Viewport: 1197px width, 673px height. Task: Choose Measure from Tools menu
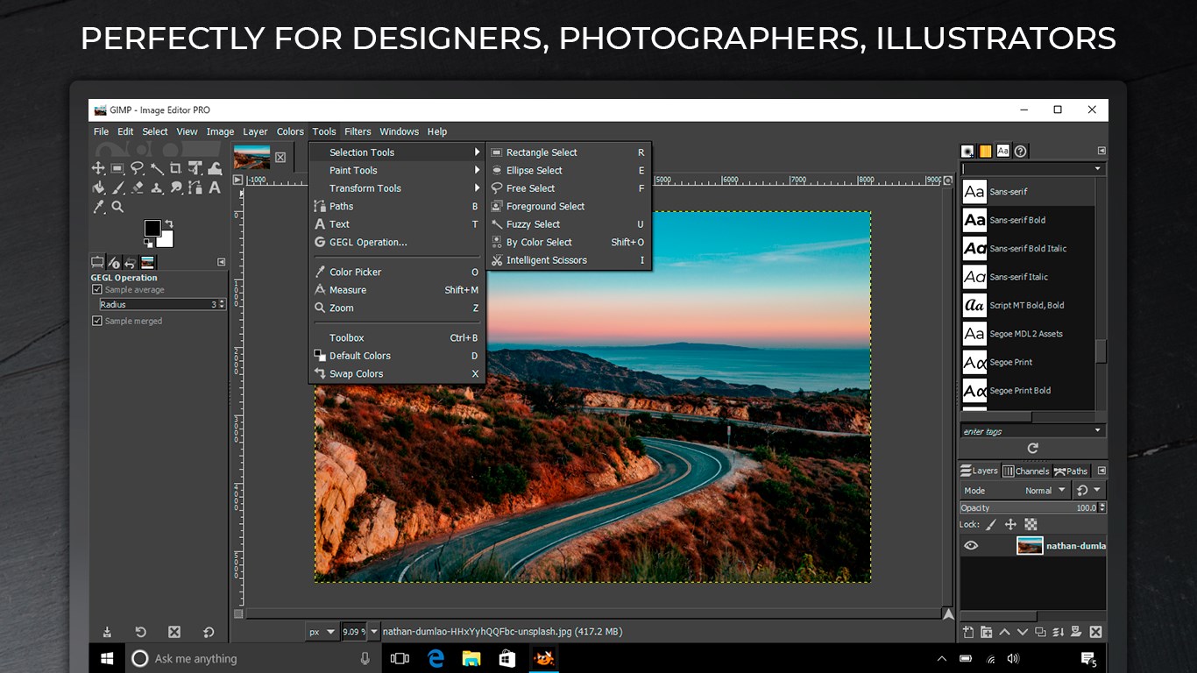click(397, 290)
